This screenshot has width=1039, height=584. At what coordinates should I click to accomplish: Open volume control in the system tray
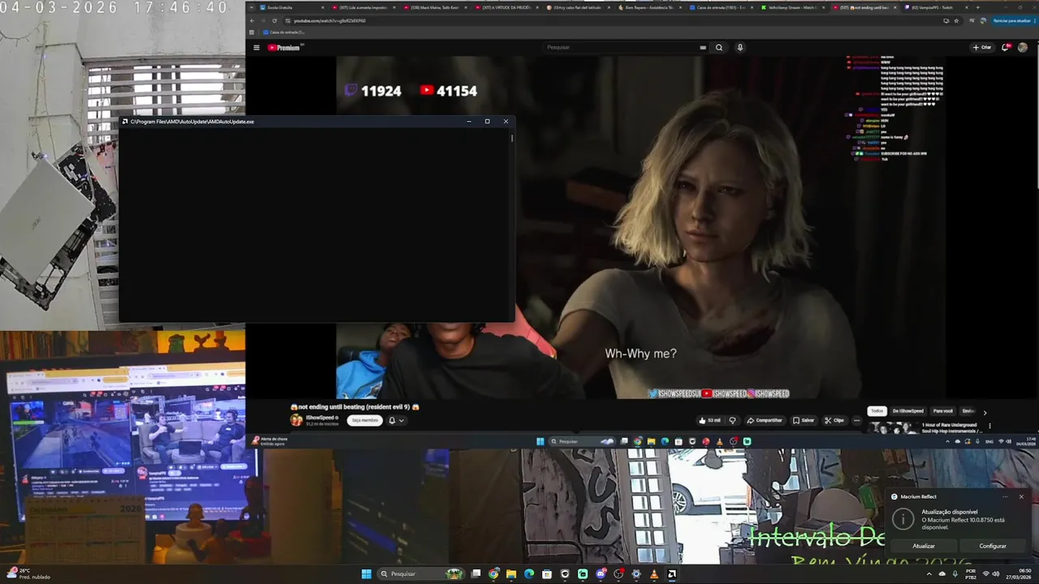tap(996, 573)
